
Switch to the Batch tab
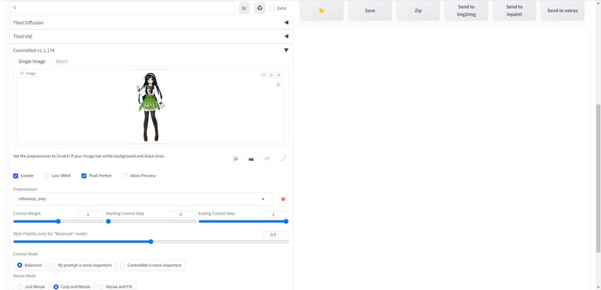pyautogui.click(x=62, y=61)
